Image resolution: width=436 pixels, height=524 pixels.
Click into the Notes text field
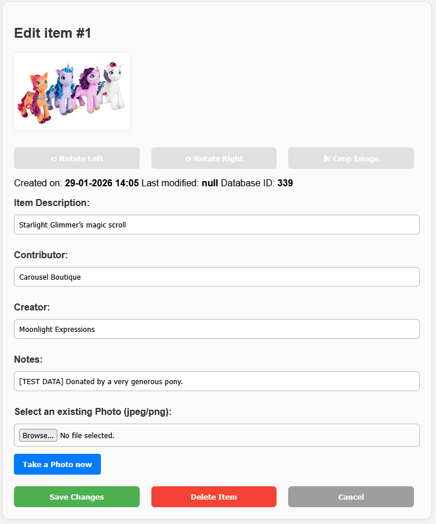point(216,381)
